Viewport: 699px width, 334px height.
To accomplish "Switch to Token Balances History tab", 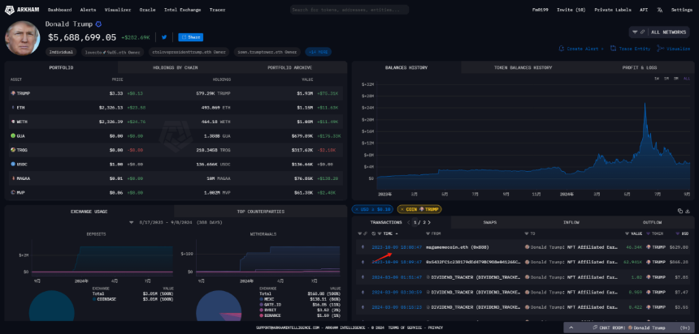I will (523, 67).
